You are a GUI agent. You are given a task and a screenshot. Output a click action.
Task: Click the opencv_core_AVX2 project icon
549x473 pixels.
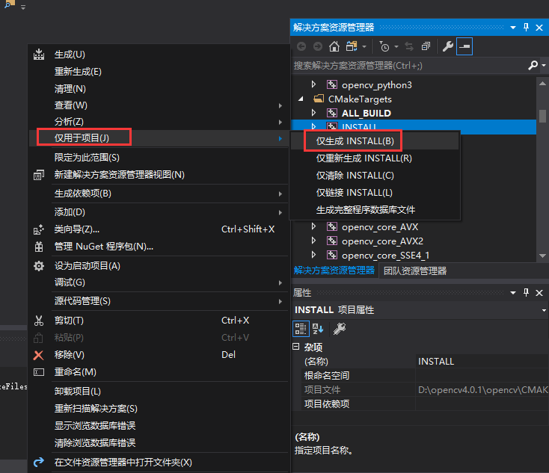point(332,241)
